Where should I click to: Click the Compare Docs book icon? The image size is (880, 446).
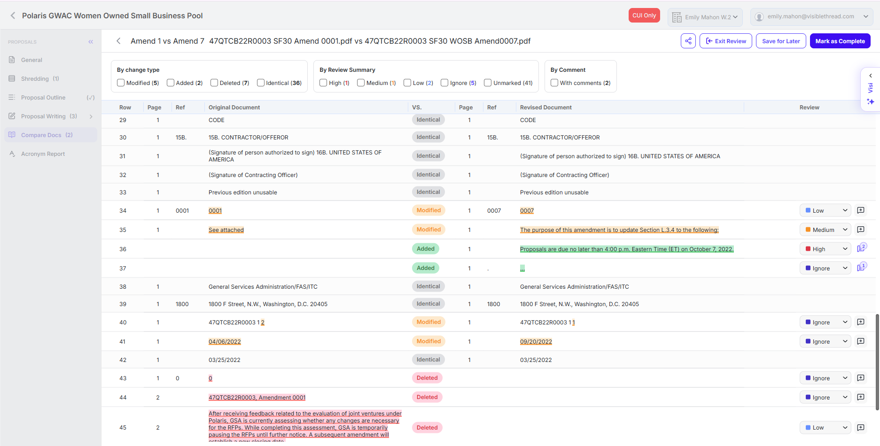tap(12, 135)
